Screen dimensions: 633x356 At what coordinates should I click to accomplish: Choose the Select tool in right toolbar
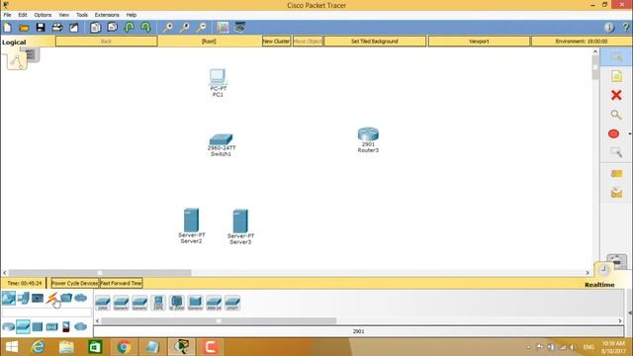tap(616, 57)
